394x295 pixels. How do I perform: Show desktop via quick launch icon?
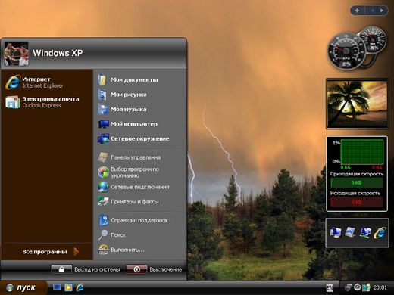(57, 287)
